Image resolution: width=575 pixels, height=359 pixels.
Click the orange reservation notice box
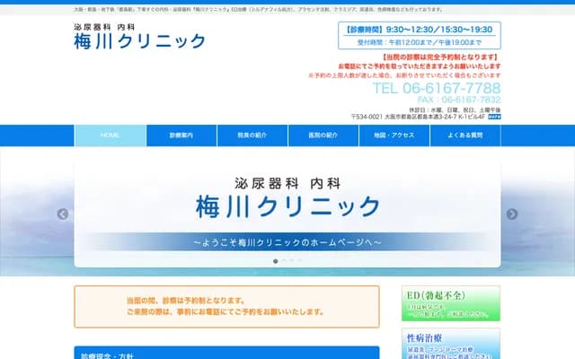[x=226, y=306]
